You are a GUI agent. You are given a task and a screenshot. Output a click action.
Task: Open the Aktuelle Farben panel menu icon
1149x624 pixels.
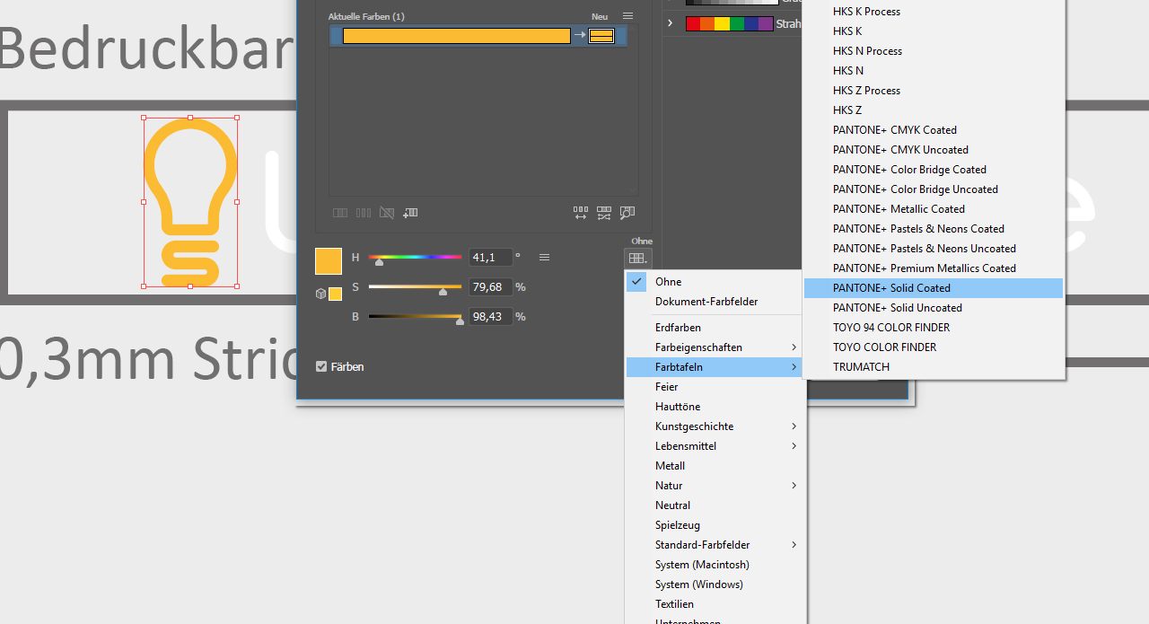click(627, 16)
